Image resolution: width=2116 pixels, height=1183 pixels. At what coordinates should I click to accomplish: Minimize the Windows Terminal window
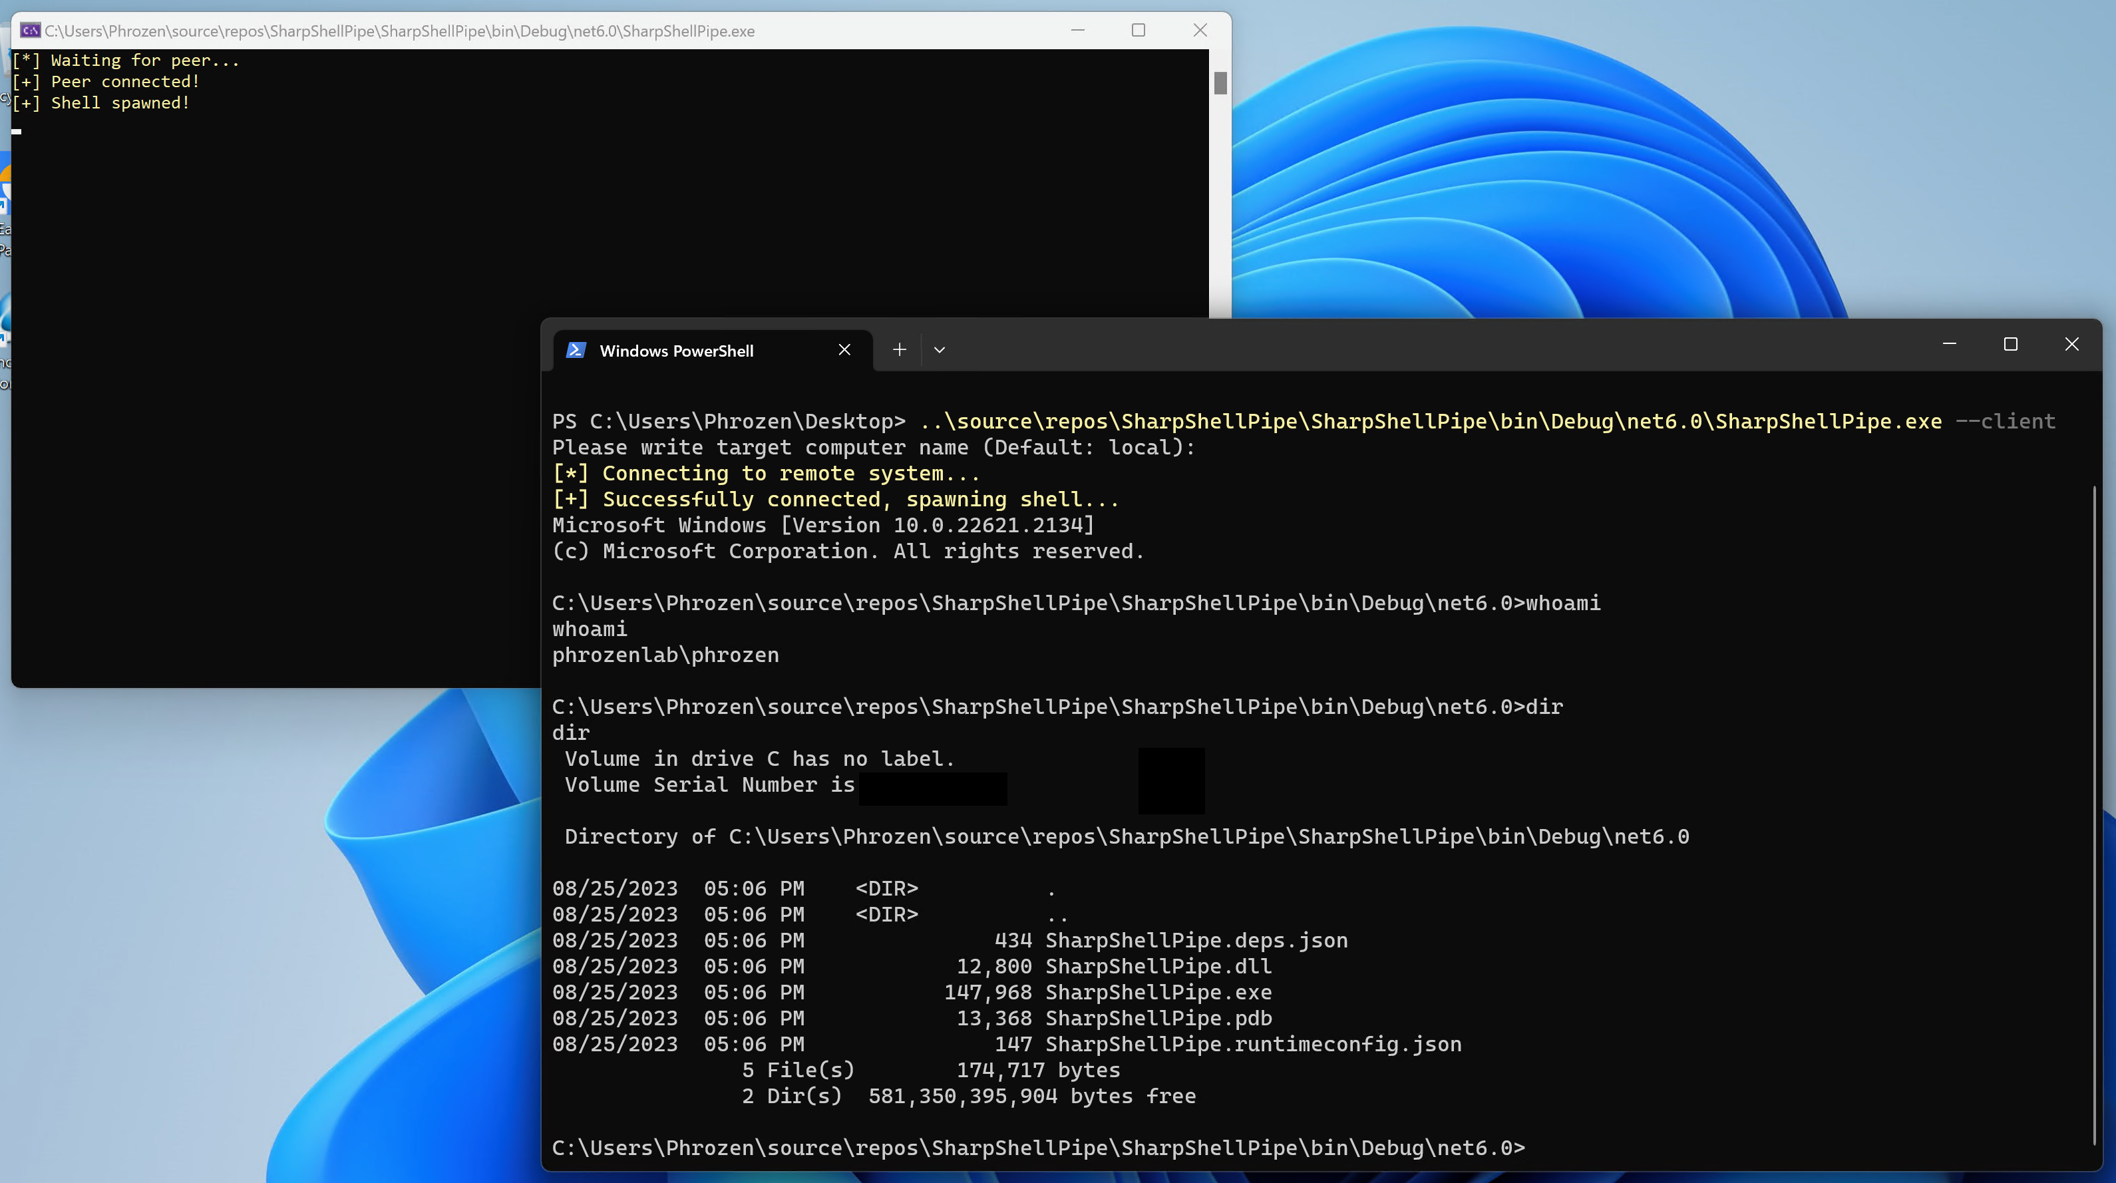(1949, 344)
